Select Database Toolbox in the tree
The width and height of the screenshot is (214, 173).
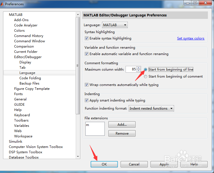24,157
